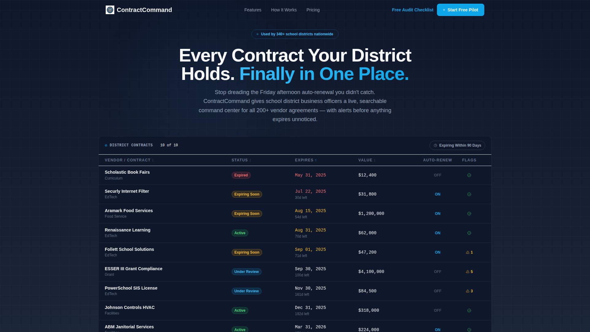Click the green check flag for Securly Internet Filter
Viewport: 590px width, 332px height.
pos(469,194)
